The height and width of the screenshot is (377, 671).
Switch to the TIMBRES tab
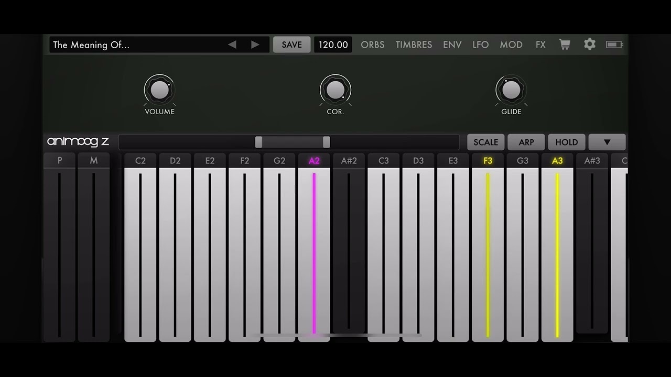click(414, 45)
